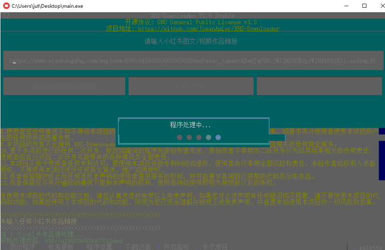
Task: Click log line 共 1 个小红书作品待处理
Action: click(x=41, y=234)
